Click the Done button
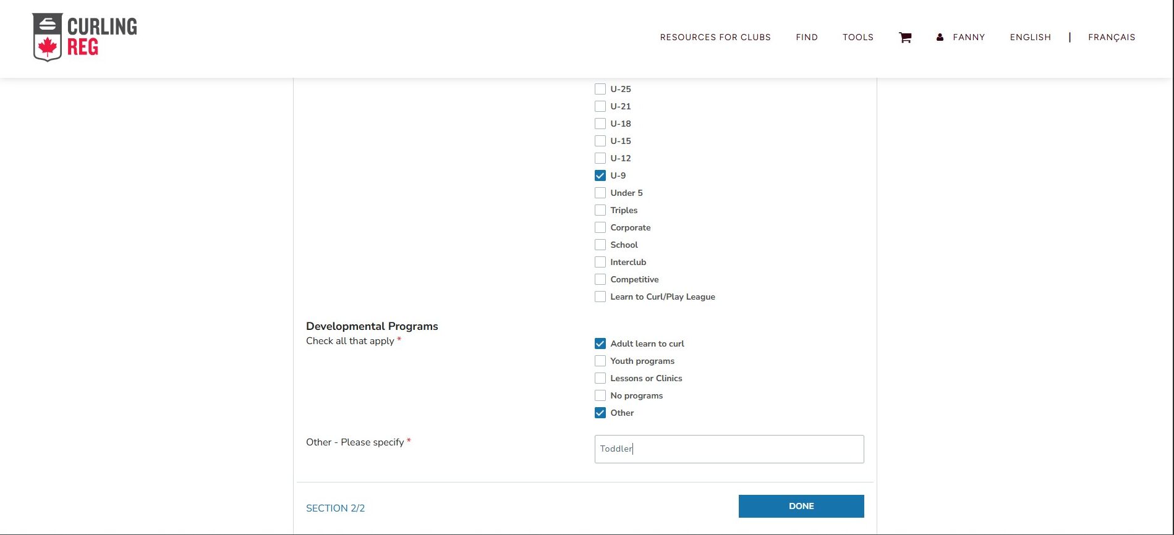1174x535 pixels. point(801,506)
